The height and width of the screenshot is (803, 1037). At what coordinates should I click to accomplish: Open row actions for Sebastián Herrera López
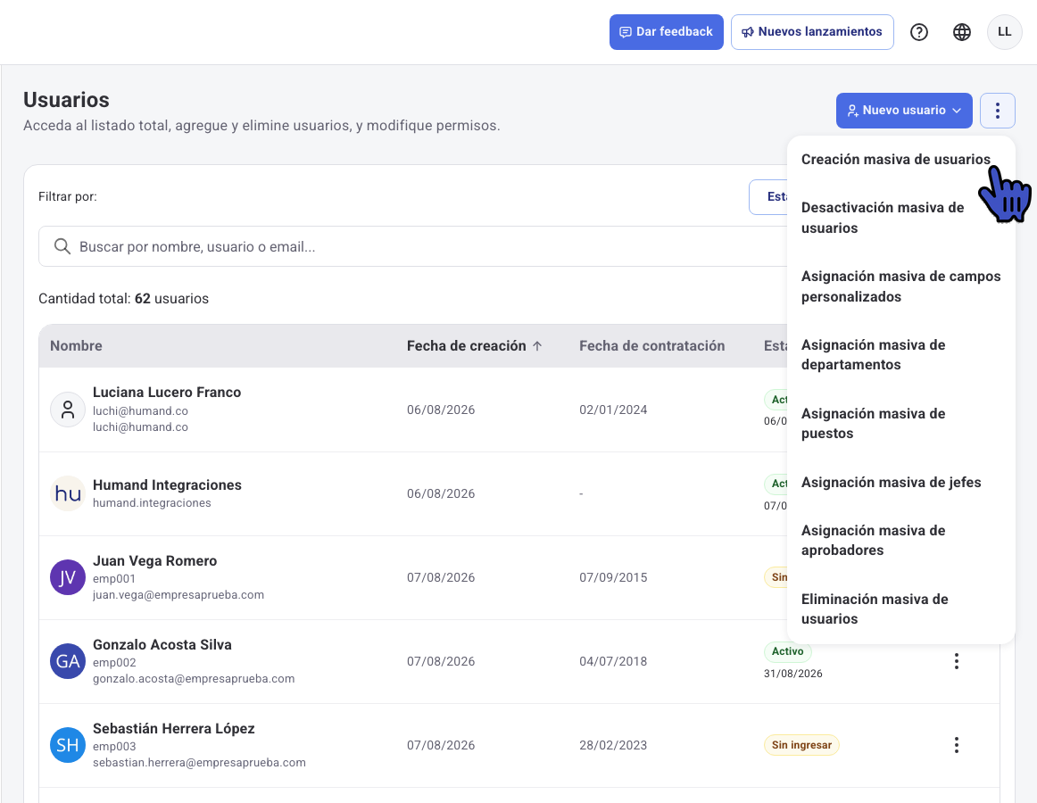957,746
